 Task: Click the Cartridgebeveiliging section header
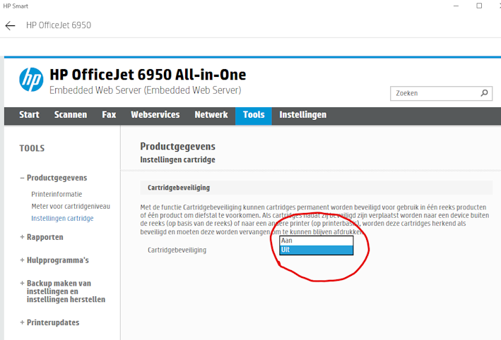click(x=317, y=188)
